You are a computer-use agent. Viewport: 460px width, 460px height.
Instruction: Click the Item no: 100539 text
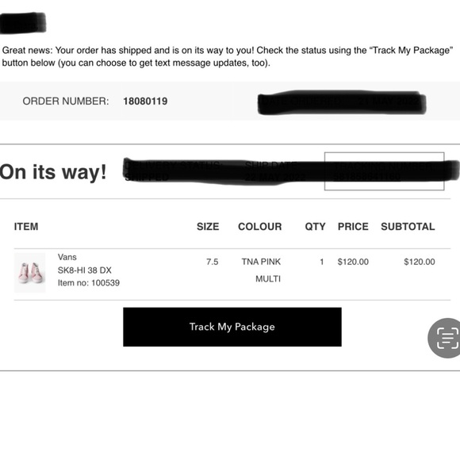[89, 283]
